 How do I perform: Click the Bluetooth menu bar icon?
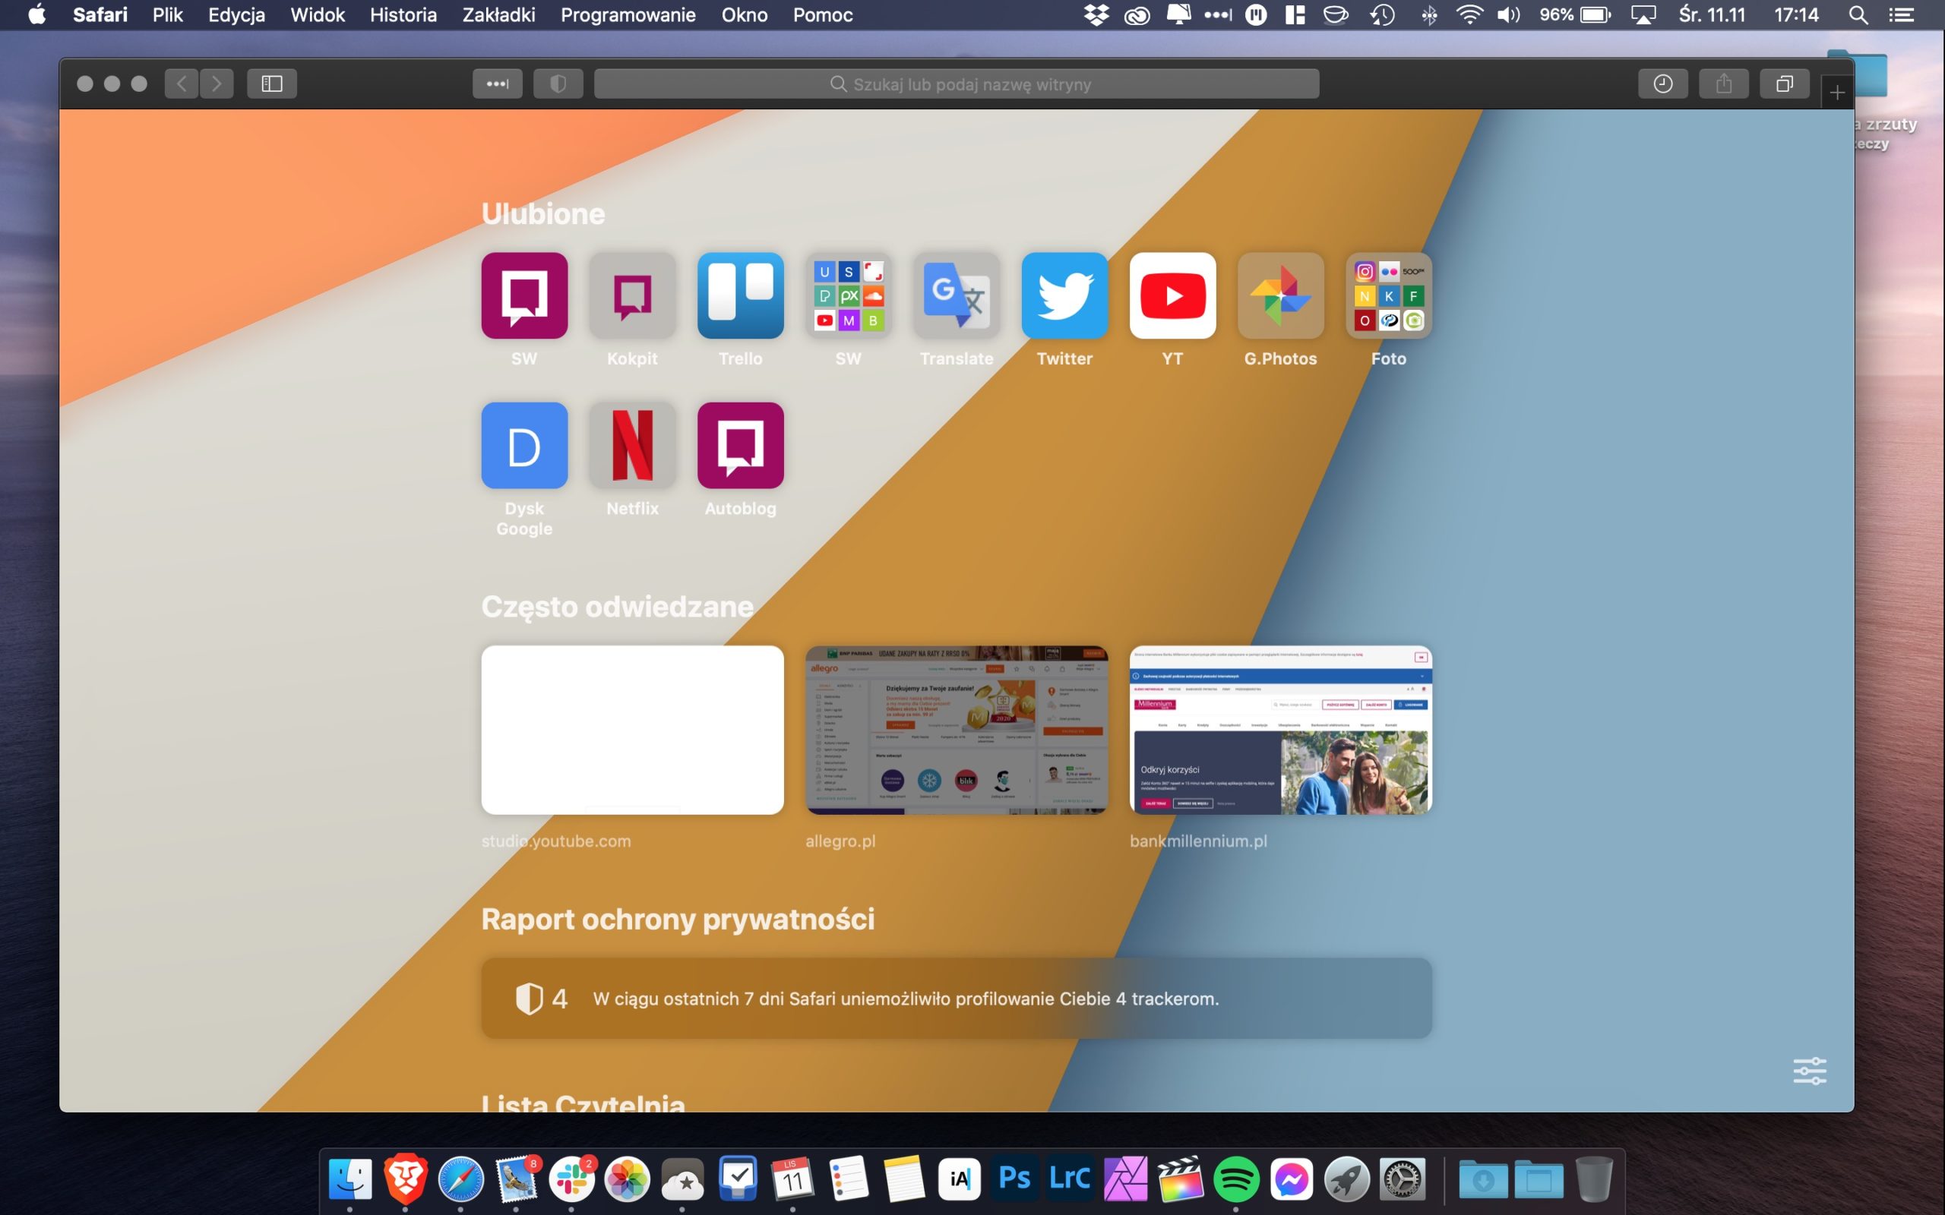[x=1429, y=14]
